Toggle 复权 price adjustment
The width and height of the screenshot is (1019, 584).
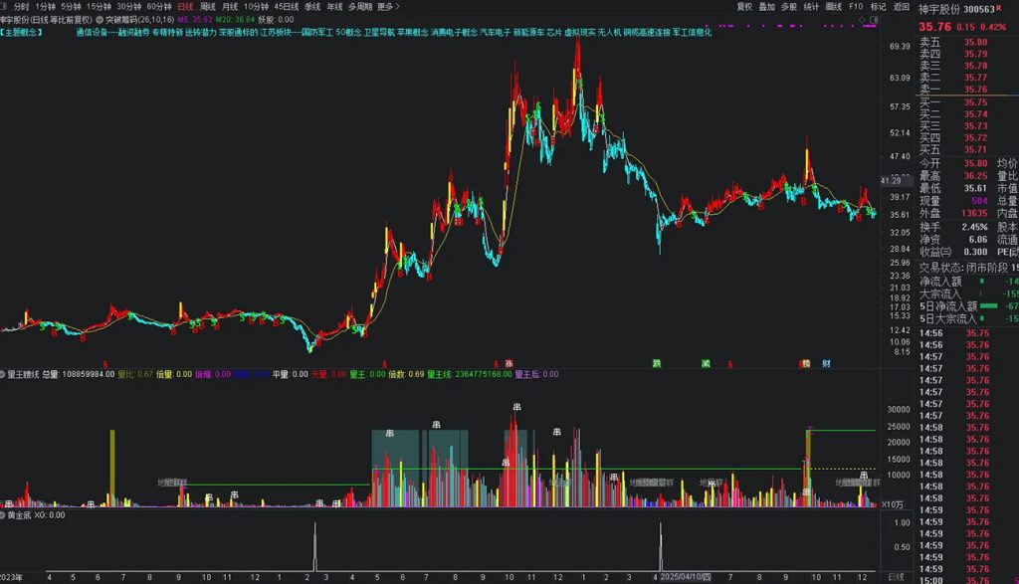pyautogui.click(x=744, y=7)
